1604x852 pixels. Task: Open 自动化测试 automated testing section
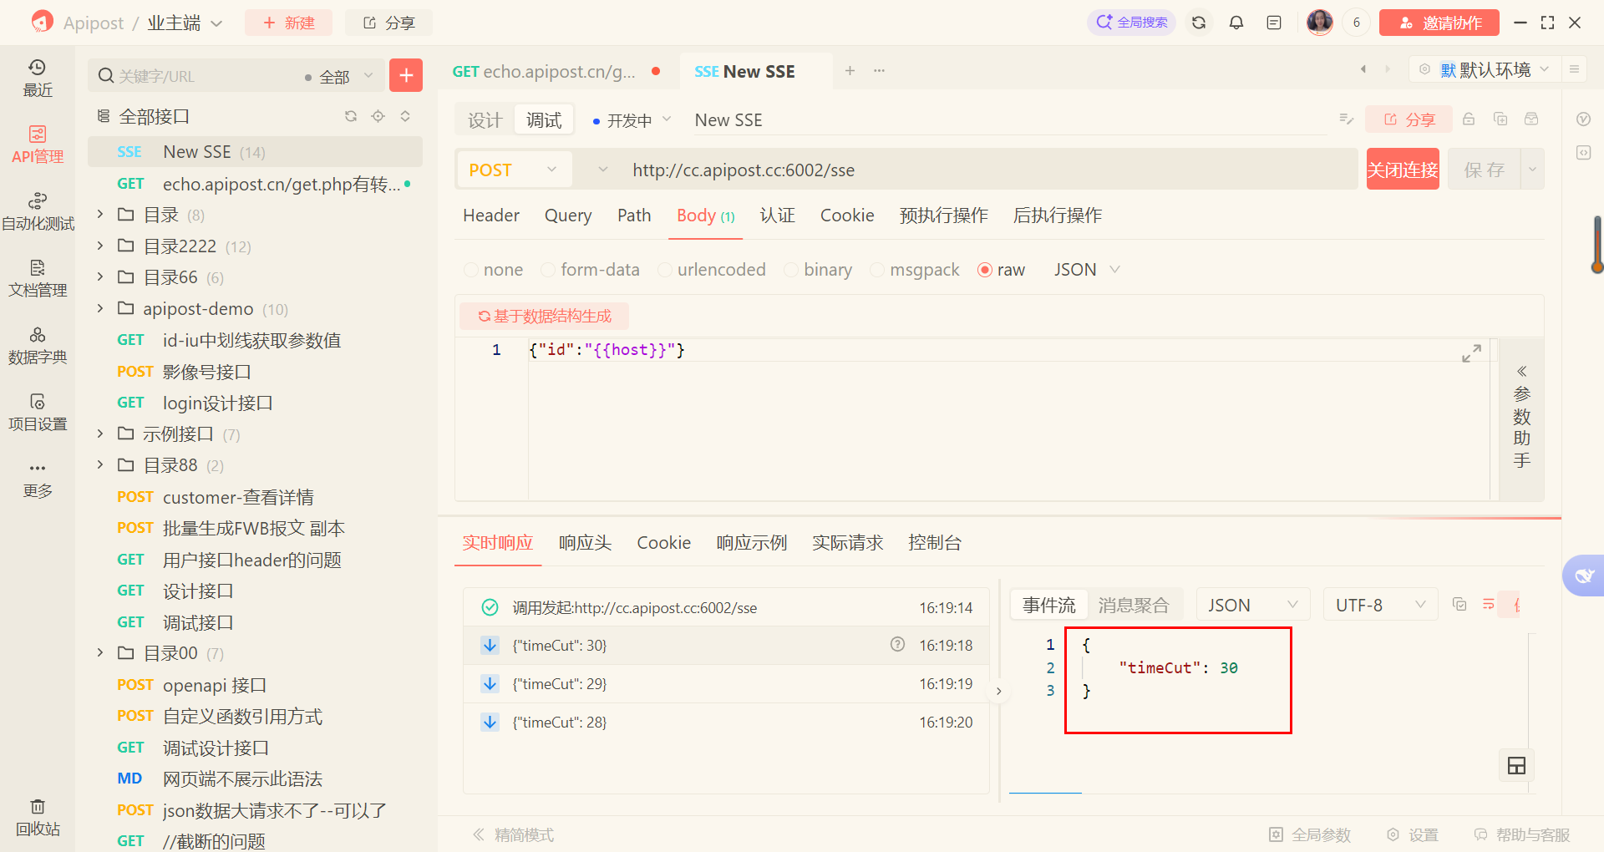pos(38,211)
